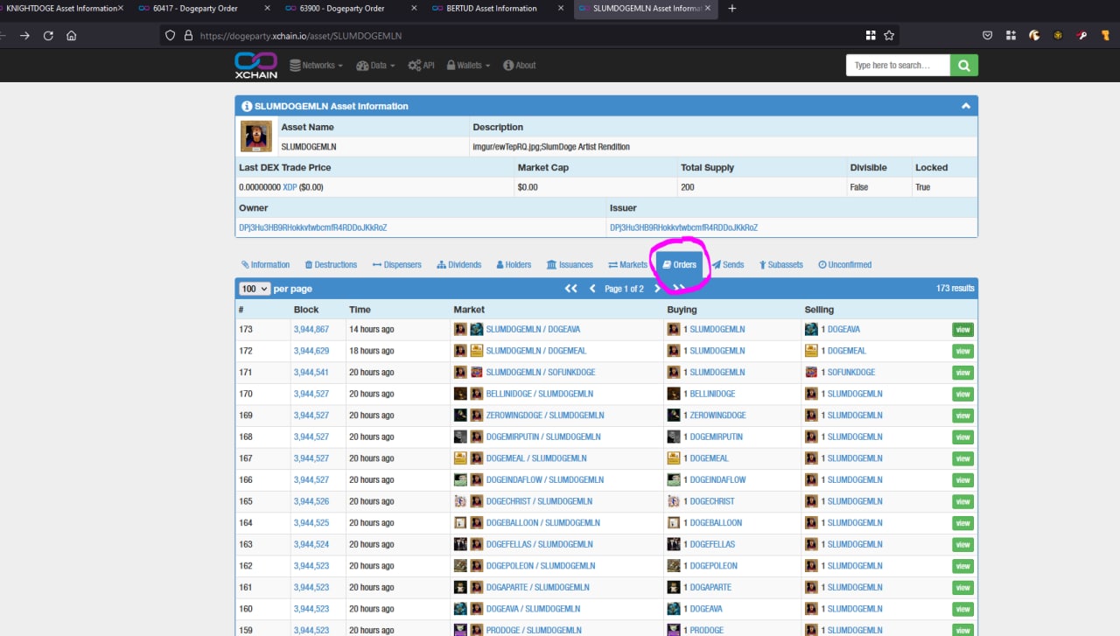The width and height of the screenshot is (1120, 636).
Task: Open the SLUMDOGEMLN / SOFUNKDOGE market link
Action: [540, 373]
